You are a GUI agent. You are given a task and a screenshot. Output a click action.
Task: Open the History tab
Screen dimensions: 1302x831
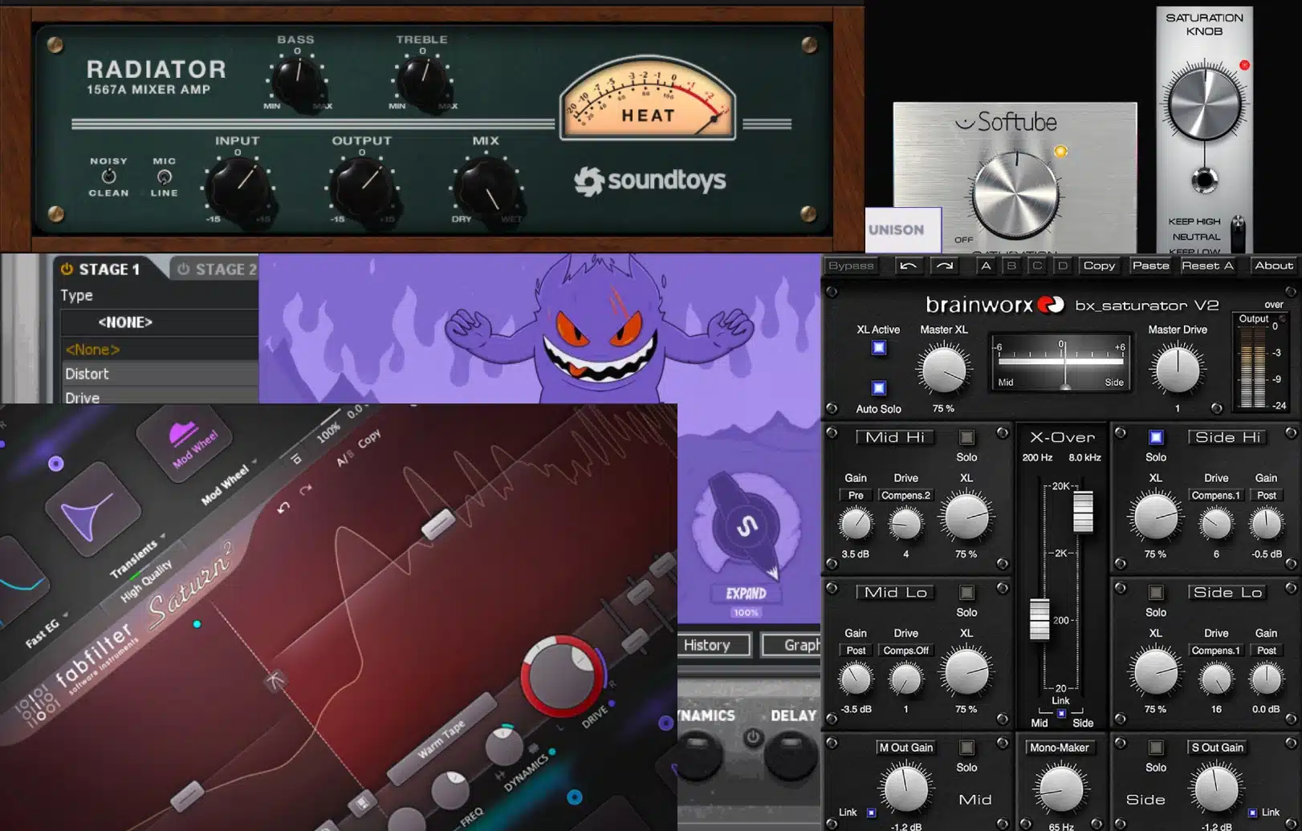tap(714, 645)
